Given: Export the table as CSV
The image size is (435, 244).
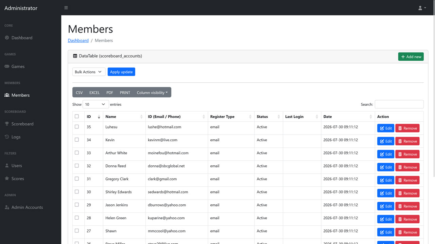Looking at the screenshot, I should point(79,93).
